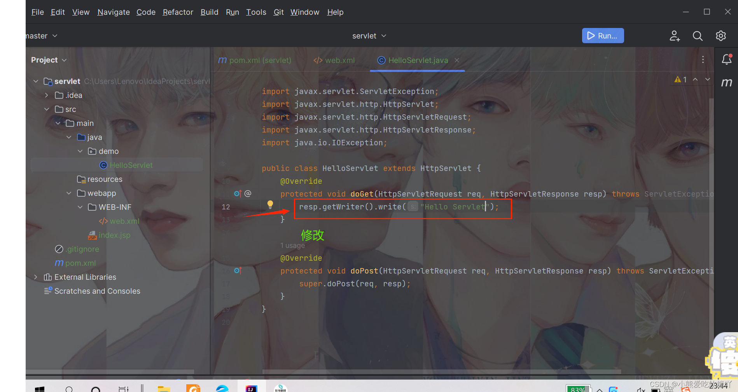Select pom.xml in the project tree
This screenshot has height=392, width=738.
75,263
